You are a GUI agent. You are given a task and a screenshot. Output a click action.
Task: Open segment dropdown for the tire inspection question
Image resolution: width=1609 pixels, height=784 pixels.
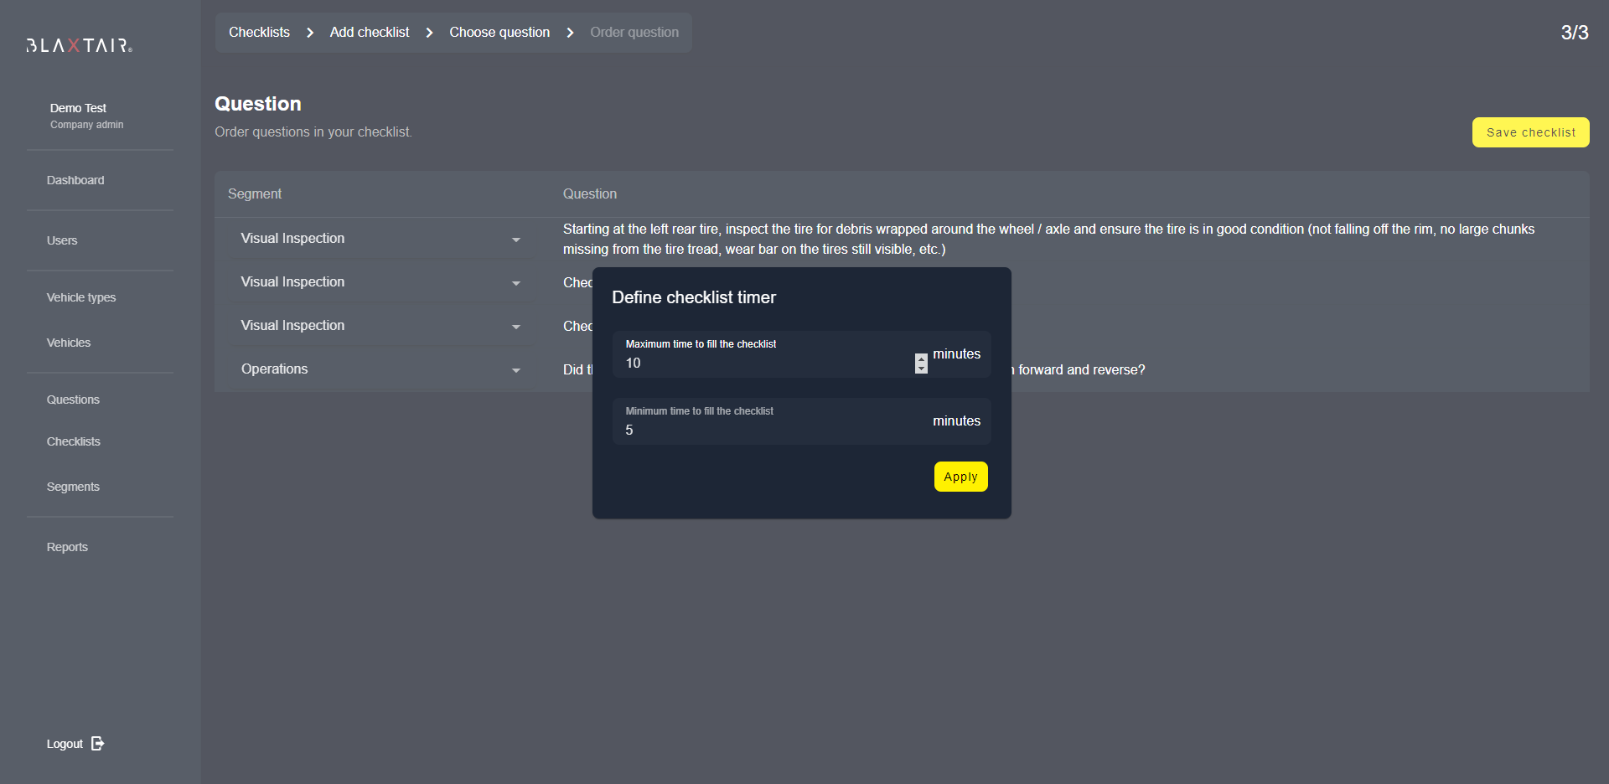tap(515, 240)
